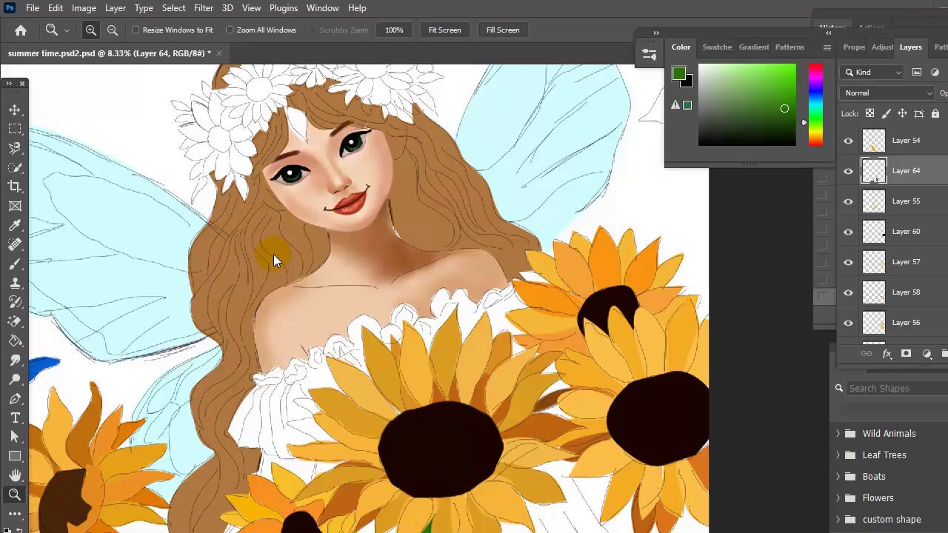The height and width of the screenshot is (533, 948).
Task: Click the lock all padlock icon
Action: tap(935, 113)
